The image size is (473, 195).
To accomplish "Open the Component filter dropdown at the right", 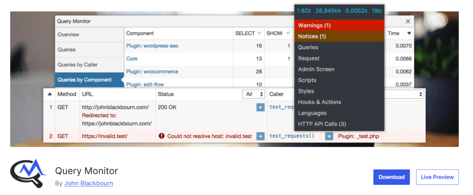I will coord(404,94).
